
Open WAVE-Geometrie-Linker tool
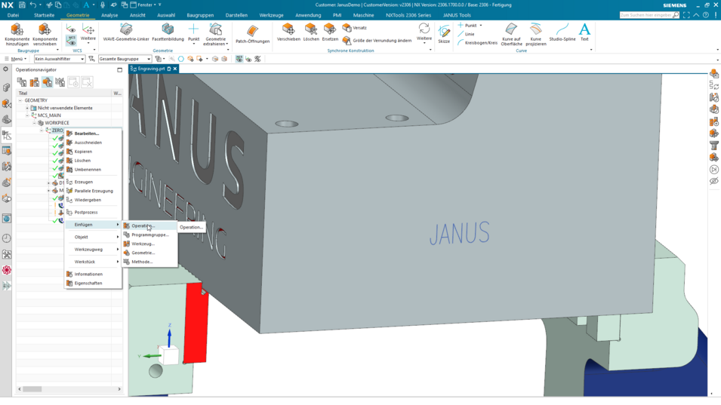click(126, 32)
